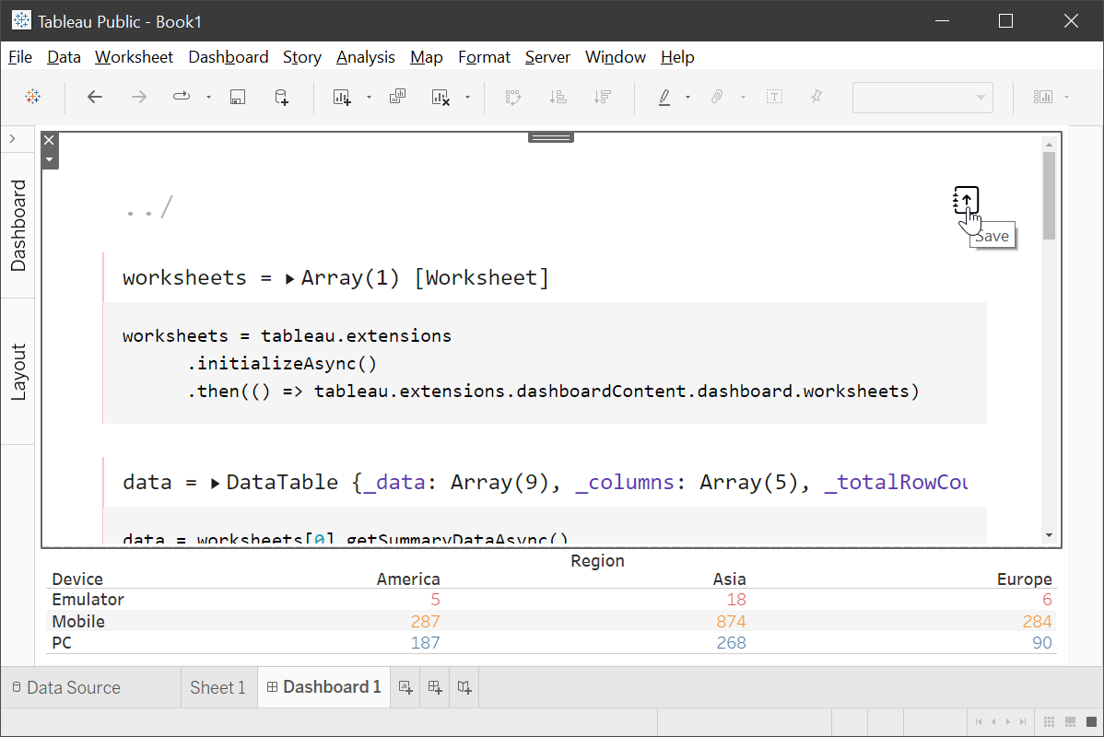Create a new story from the bottom bar icon
The image size is (1104, 737).
tap(464, 687)
